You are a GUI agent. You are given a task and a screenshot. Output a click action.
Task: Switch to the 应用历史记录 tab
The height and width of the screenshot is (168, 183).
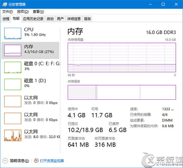[x=33, y=19]
